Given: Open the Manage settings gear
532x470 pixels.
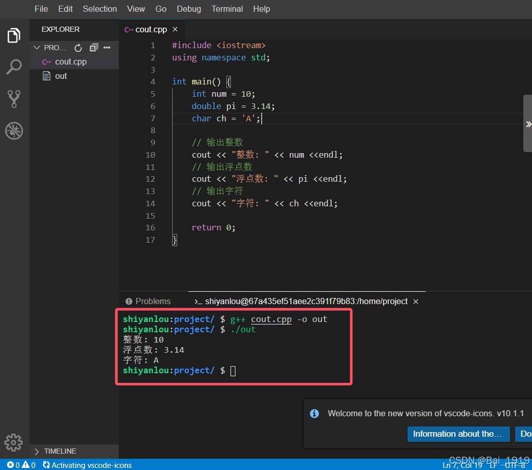Looking at the screenshot, I should pyautogui.click(x=13, y=442).
